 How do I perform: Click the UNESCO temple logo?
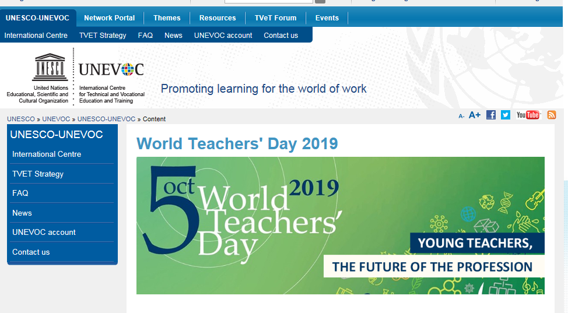pos(50,67)
